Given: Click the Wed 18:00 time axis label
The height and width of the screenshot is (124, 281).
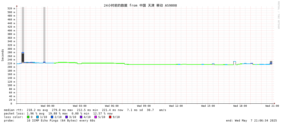Looking at the screenshot, I should (240, 106).
